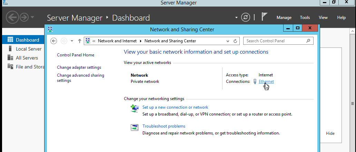Screen dimensions: 356x152
Task: Click the Server Manager title bar icon
Action: pyautogui.click(x=6, y=2)
